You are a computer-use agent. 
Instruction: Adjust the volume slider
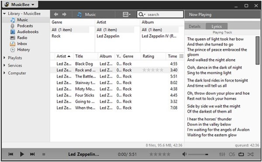(198, 154)
